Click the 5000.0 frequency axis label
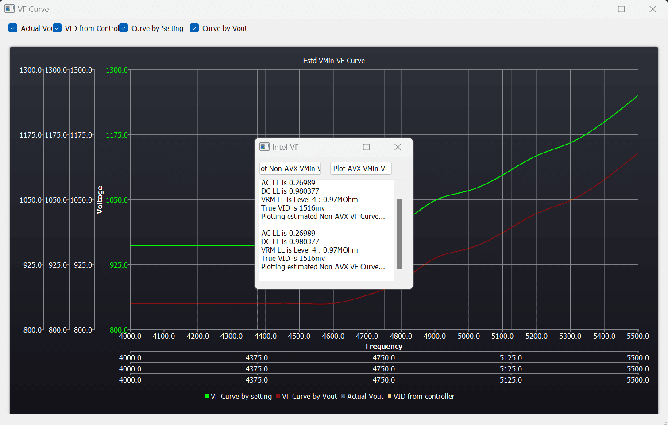This screenshot has height=425, width=668. click(x=469, y=336)
